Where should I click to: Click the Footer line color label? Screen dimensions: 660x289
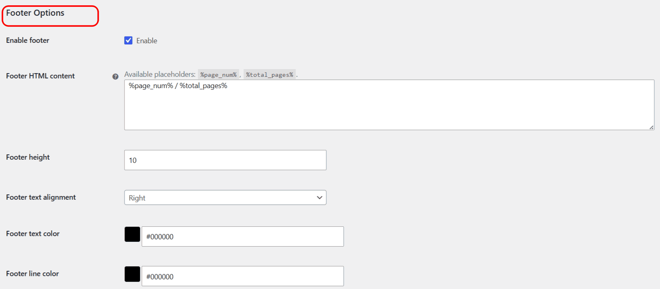click(x=32, y=274)
